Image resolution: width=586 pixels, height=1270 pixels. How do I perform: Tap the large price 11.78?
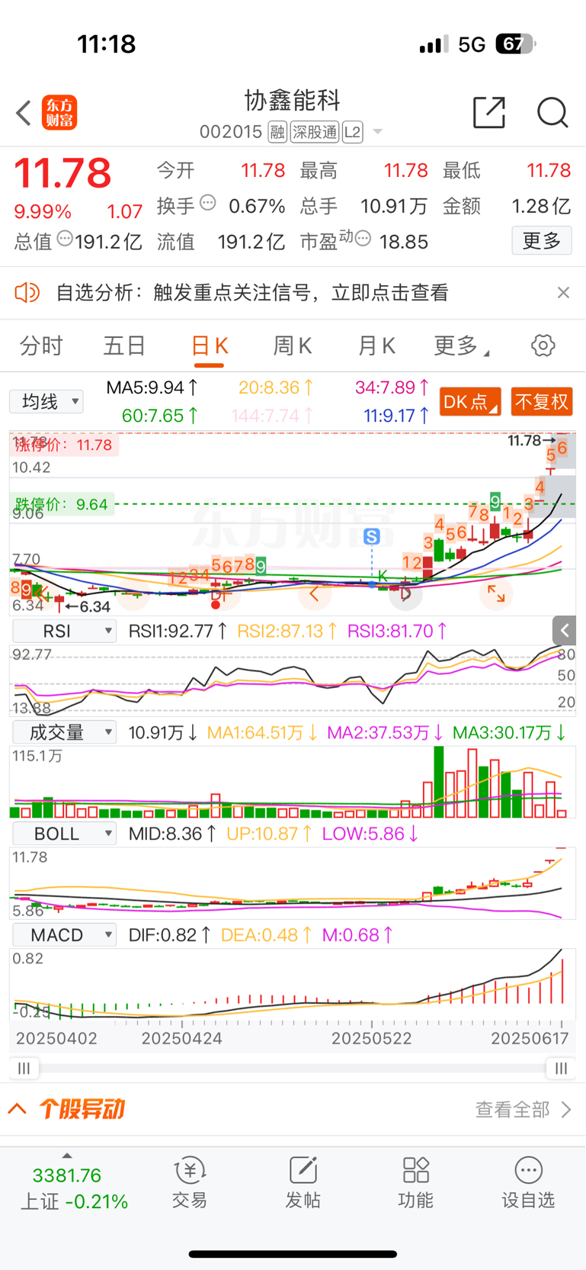coord(62,173)
